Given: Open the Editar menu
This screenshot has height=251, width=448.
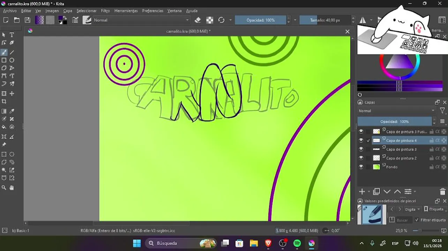Looking at the screenshot, I should (x=26, y=11).
